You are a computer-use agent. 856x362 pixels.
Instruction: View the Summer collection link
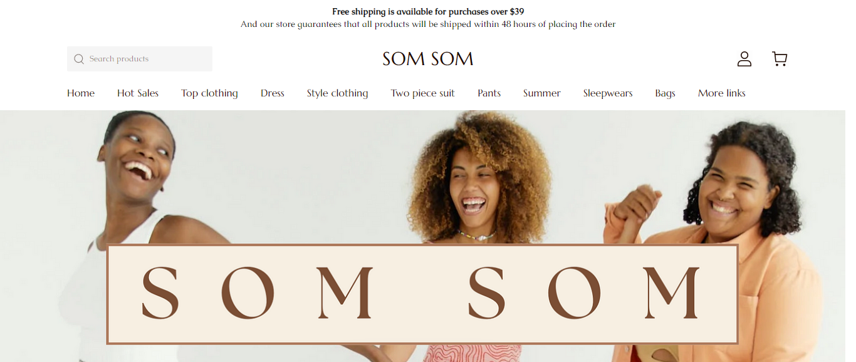click(x=542, y=93)
